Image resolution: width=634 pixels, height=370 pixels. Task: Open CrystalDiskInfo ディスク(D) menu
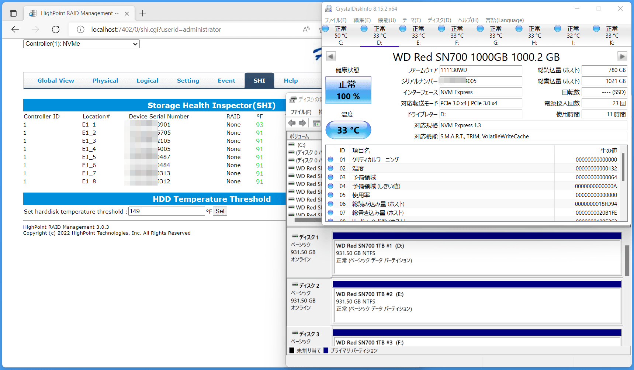tap(440, 20)
